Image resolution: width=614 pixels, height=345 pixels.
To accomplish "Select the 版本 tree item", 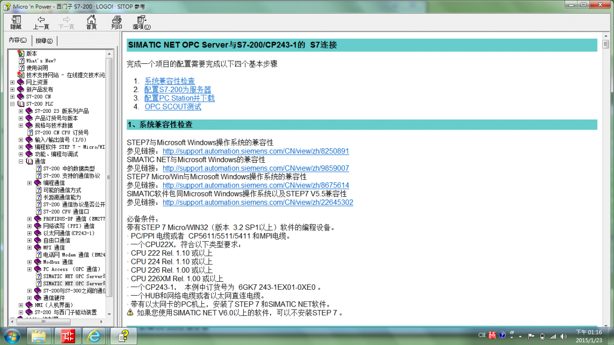I will tap(32, 53).
